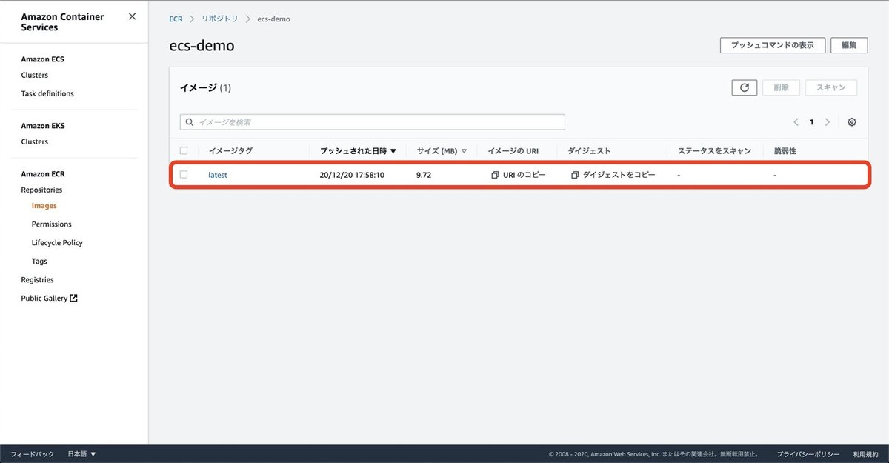Go to the previous page arrow
The width and height of the screenshot is (889, 463).
(796, 122)
